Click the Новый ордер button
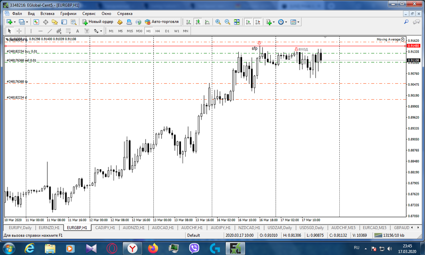Viewport: 425px width, 255px height. 98,22
